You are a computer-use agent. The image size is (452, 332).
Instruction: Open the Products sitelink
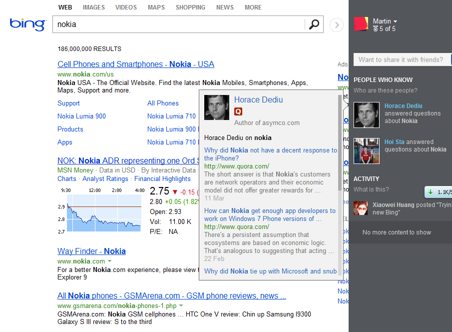click(70, 129)
